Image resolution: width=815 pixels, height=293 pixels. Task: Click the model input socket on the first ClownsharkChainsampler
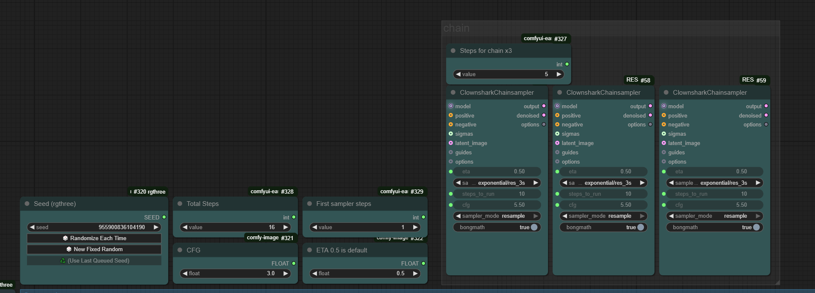(451, 106)
